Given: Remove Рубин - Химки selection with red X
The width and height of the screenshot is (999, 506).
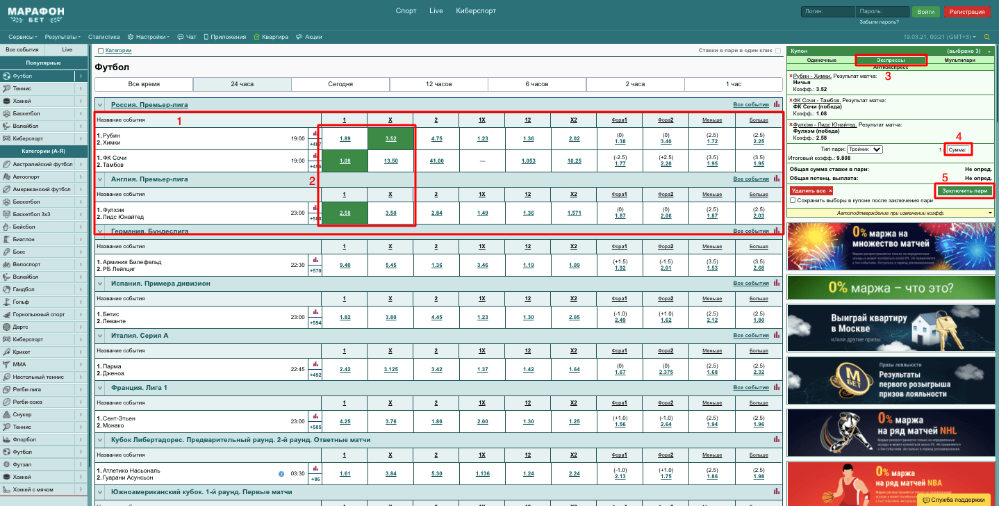Looking at the screenshot, I should 791,76.
